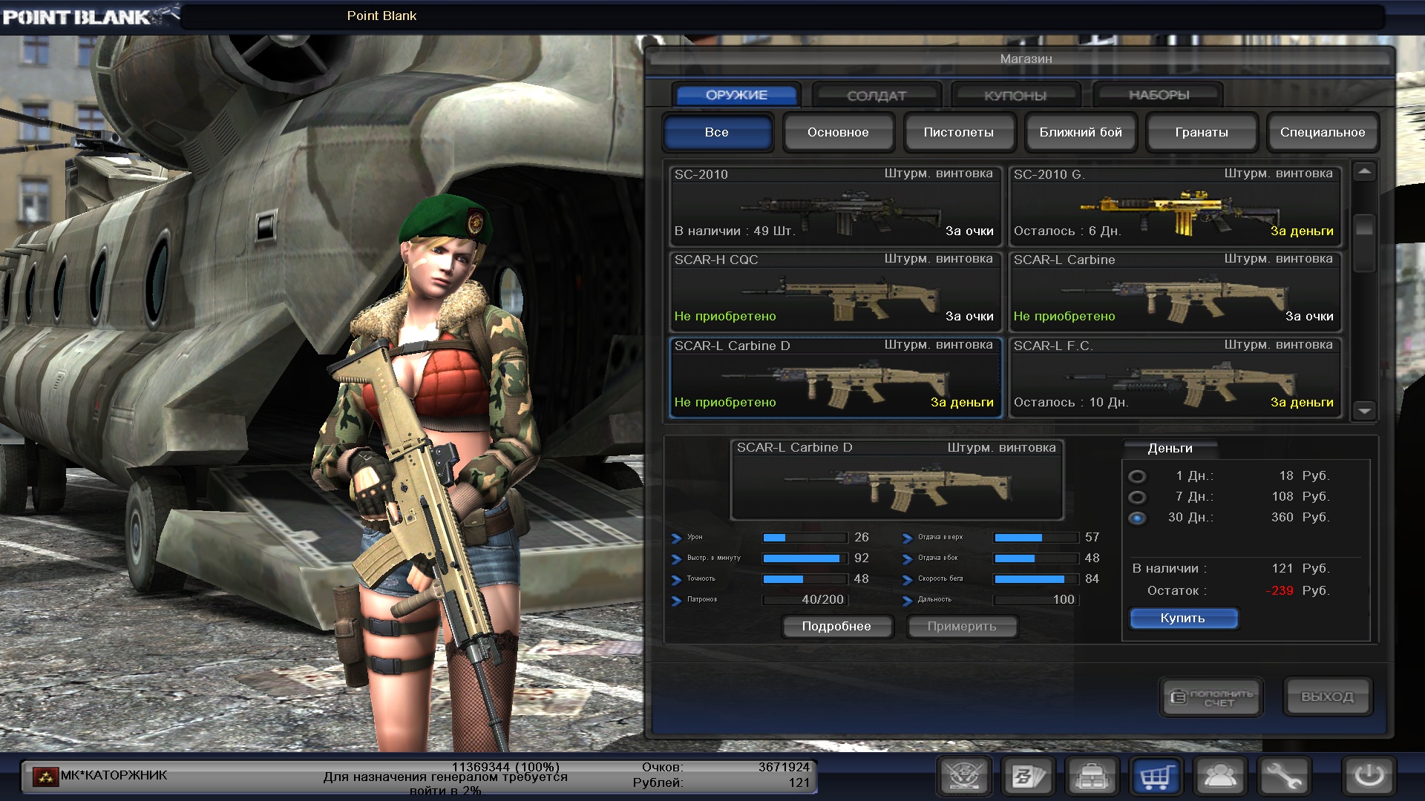This screenshot has height=801, width=1425.
Task: Select the 30 Дн. purchase option
Action: tap(1137, 518)
